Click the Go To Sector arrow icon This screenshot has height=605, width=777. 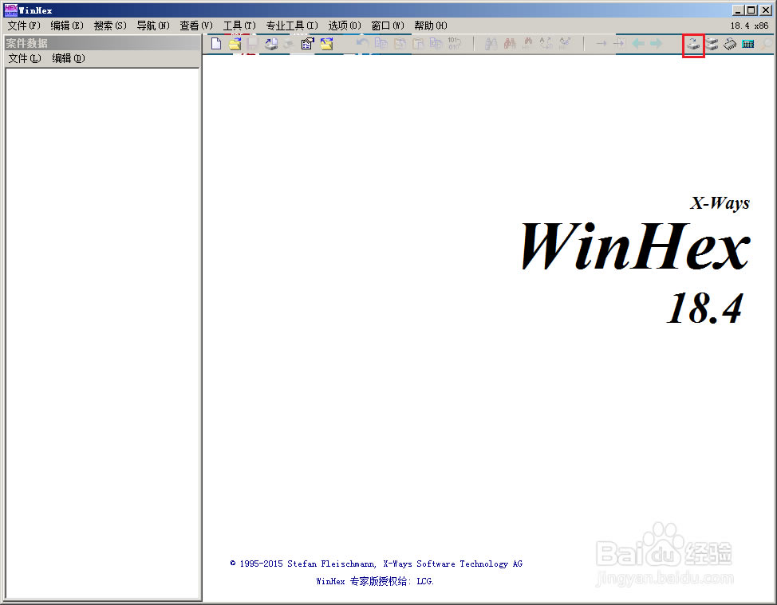coord(619,44)
